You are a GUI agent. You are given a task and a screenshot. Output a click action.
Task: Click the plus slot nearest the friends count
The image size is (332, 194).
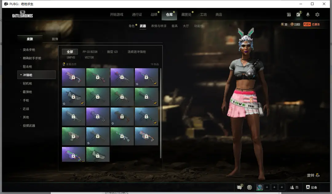click(x=282, y=187)
